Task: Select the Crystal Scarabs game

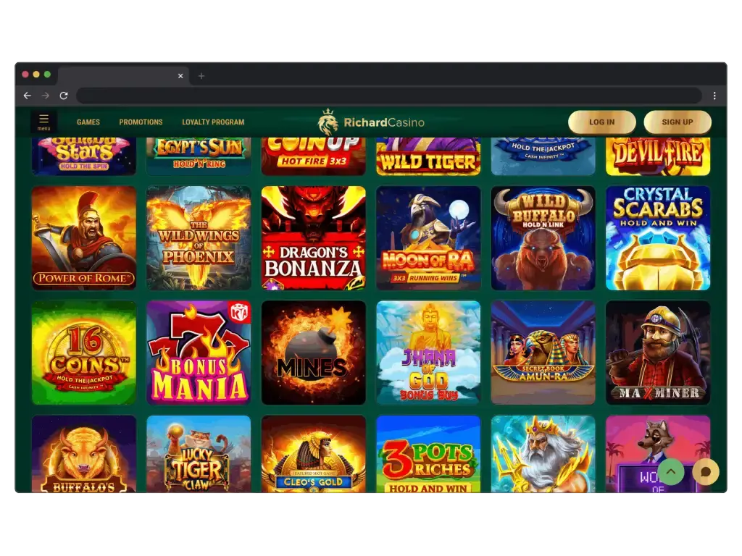Action: pos(658,237)
